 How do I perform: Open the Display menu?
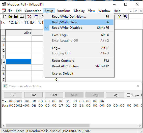[x=79, y=11]
